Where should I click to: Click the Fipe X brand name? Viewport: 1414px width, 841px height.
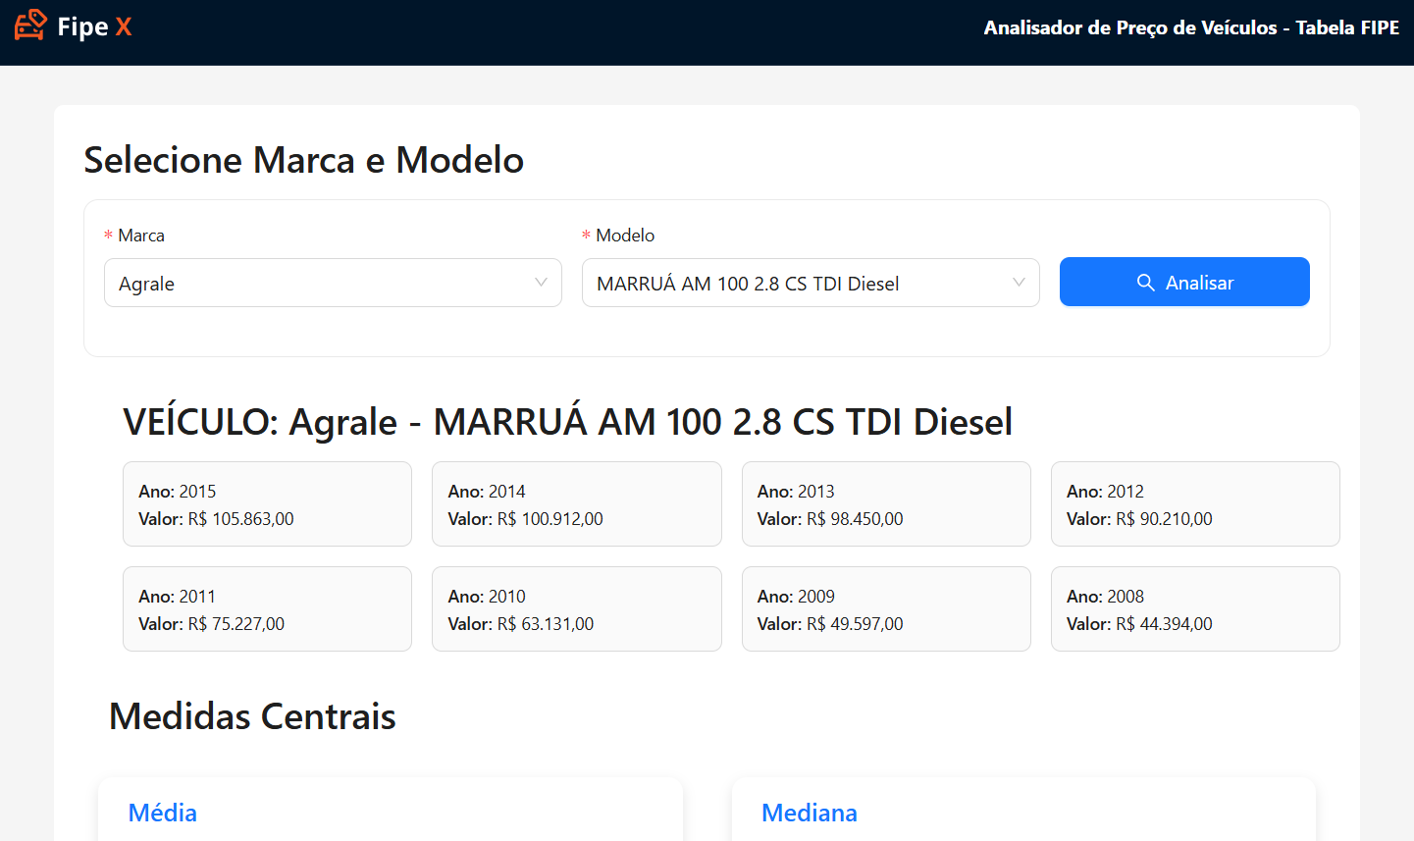(94, 27)
